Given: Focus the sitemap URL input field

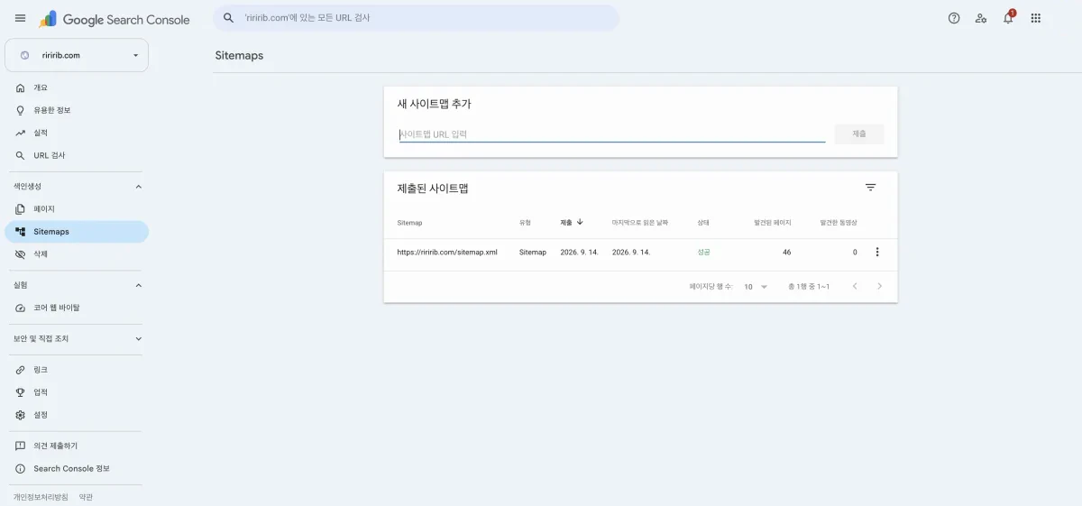Looking at the screenshot, I should tap(611, 134).
